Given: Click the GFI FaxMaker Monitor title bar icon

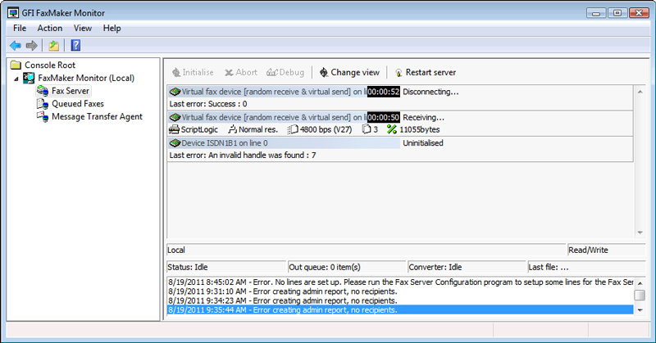Looking at the screenshot, I should coord(13,13).
